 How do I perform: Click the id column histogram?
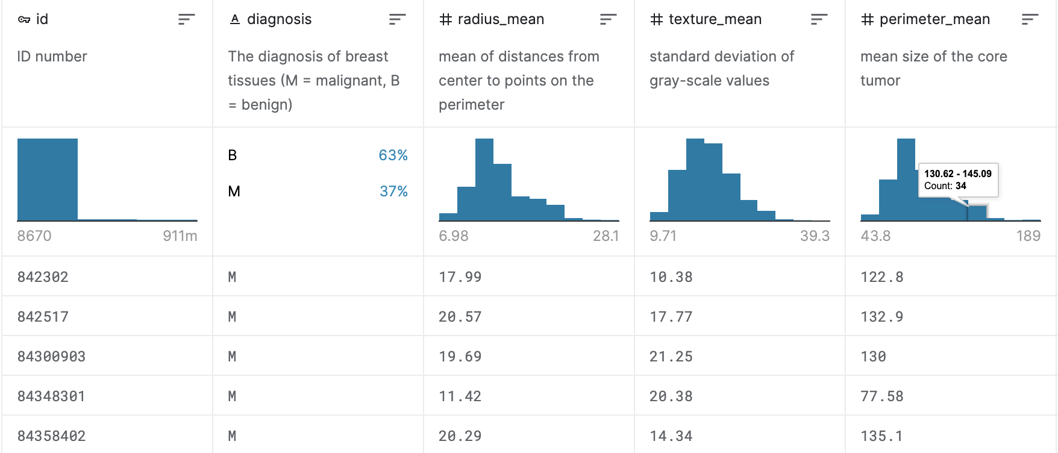pos(47,178)
